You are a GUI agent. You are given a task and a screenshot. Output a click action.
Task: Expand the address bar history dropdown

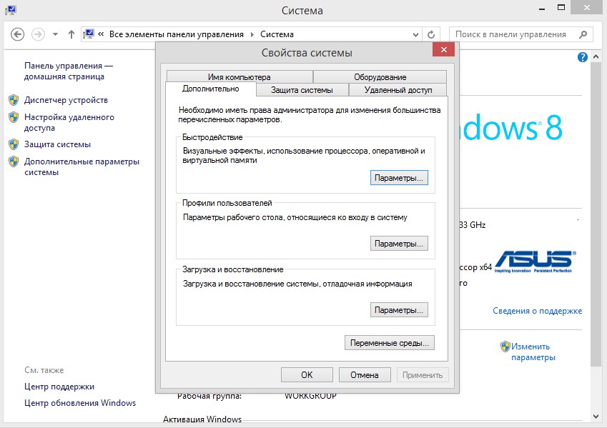coord(415,35)
